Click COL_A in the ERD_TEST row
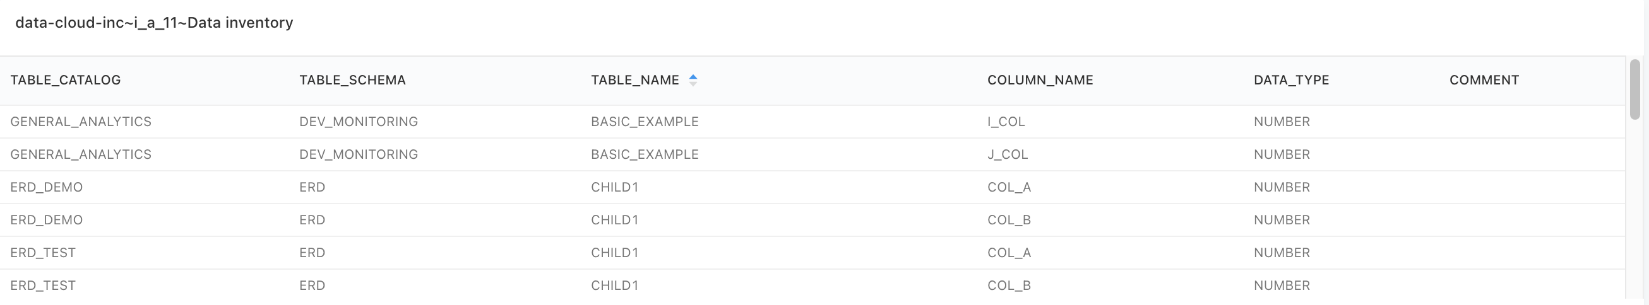 [x=1009, y=252]
